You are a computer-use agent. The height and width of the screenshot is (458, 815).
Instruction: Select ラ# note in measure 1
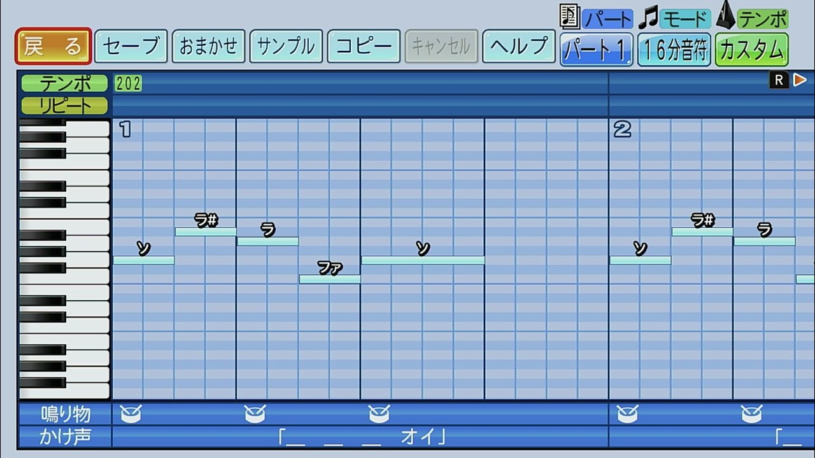pos(206,232)
